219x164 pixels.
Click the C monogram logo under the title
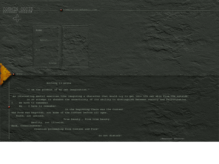pos(17,18)
